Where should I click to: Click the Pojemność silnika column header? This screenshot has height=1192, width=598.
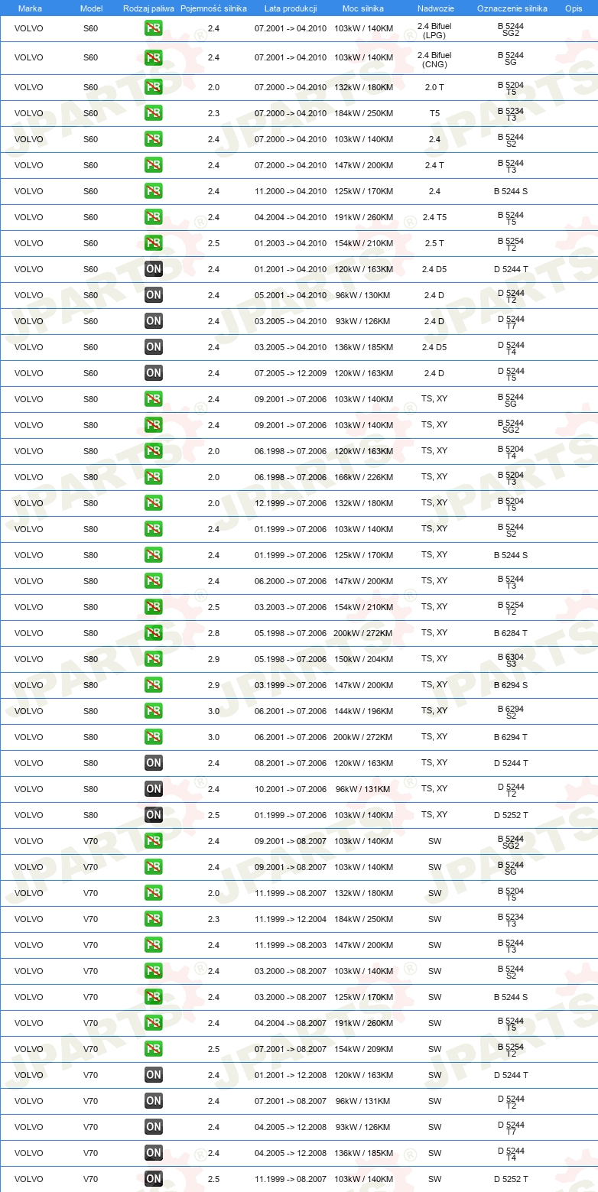(213, 8)
